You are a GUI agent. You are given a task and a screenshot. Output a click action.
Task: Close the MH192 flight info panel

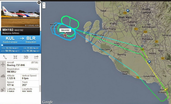click(39, 2)
